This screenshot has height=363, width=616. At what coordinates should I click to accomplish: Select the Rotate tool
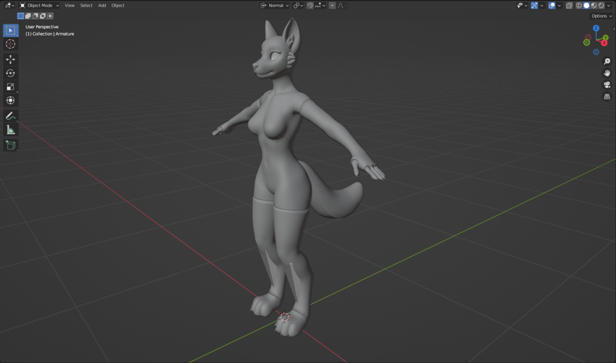click(10, 73)
